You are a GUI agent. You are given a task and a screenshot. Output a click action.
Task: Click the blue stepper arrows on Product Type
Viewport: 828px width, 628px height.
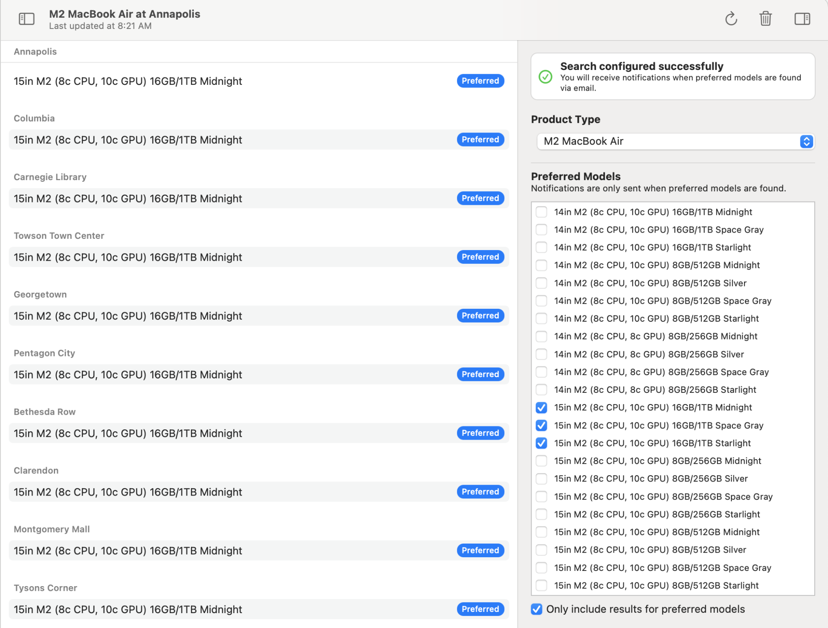[806, 142]
